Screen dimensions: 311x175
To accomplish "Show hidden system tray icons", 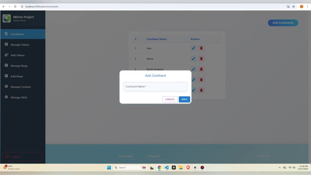I will tap(280, 168).
